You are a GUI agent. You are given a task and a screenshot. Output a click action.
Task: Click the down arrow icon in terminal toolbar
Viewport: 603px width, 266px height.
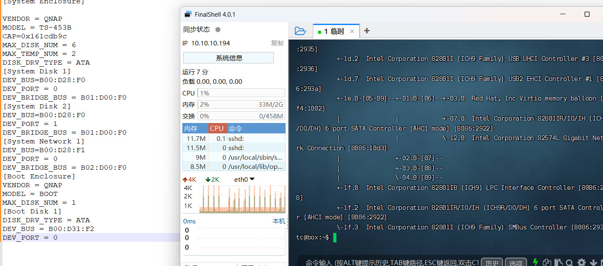(x=593, y=263)
